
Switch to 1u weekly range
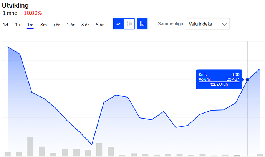point(18,25)
